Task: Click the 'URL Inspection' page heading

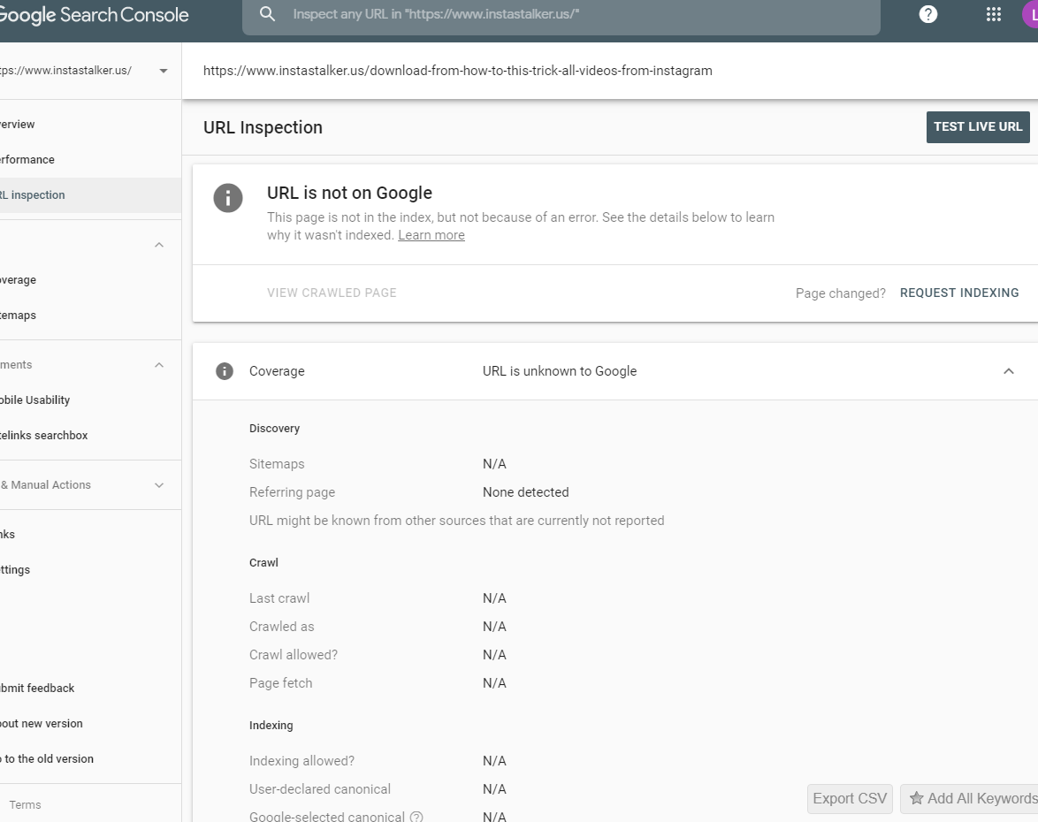Action: (263, 127)
